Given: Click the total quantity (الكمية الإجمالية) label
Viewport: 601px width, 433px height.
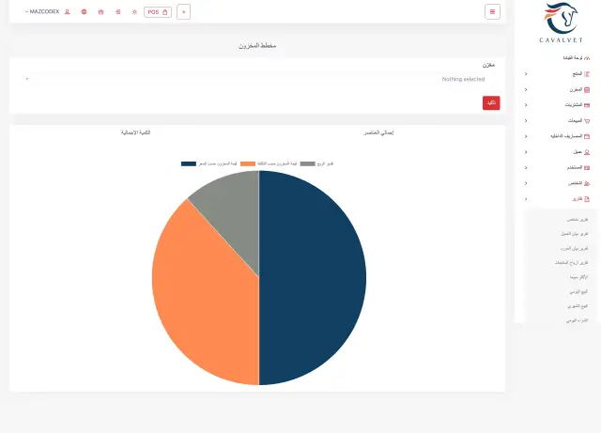Looking at the screenshot, I should click(135, 132).
